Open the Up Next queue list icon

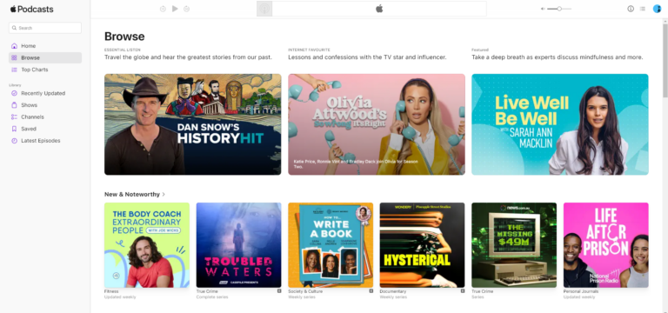[643, 9]
